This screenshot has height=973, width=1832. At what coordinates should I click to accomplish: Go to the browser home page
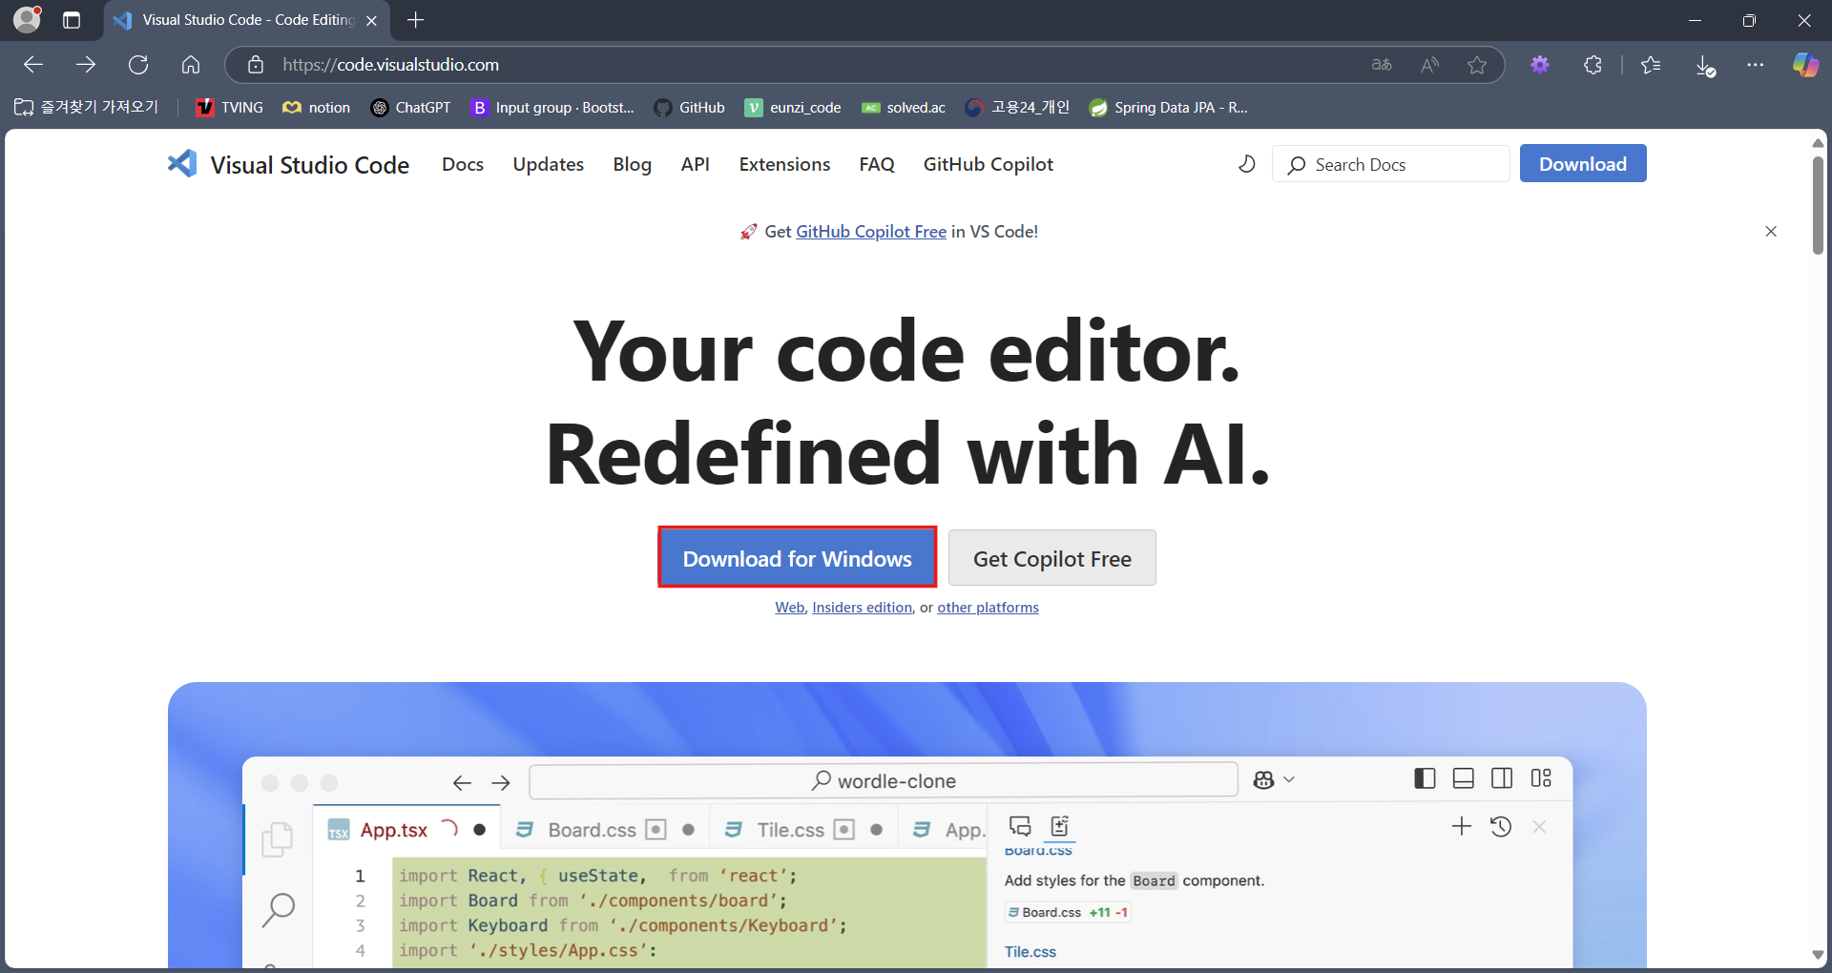[191, 65]
